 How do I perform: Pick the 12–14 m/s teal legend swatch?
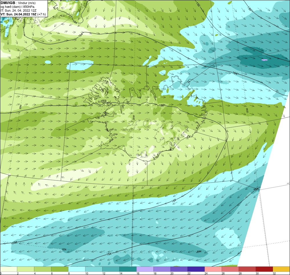[x=110, y=269]
